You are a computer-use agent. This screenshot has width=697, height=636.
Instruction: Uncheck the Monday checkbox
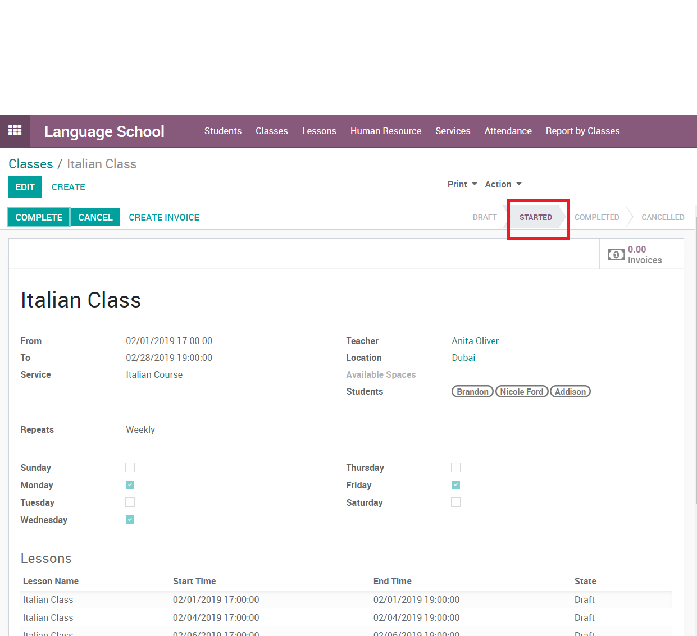point(130,485)
